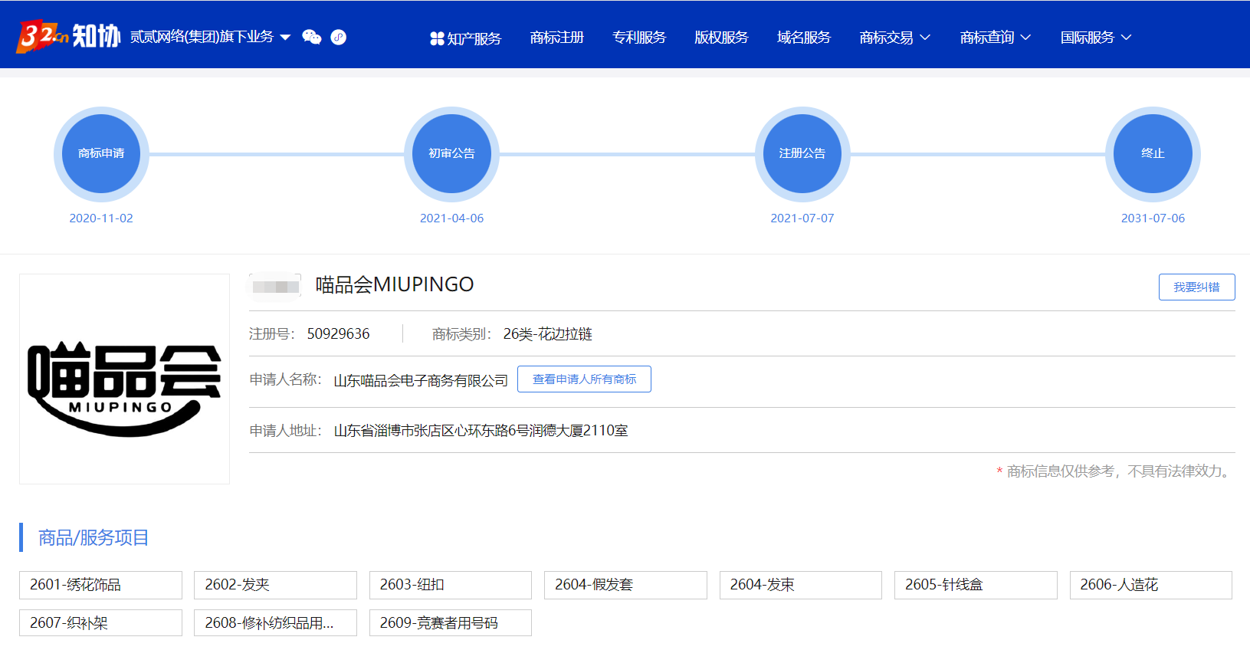Select the 商标申请 timeline circle
The height and width of the screenshot is (650, 1250).
pos(101,153)
